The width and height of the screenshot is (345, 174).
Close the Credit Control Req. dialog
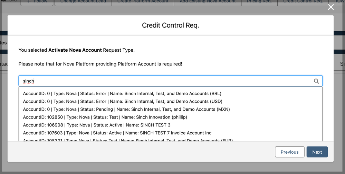click(331, 7)
